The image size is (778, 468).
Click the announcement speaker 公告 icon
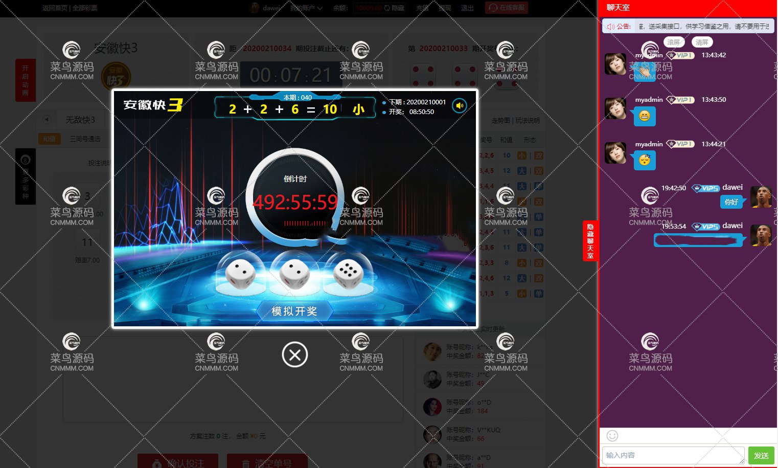click(x=611, y=26)
